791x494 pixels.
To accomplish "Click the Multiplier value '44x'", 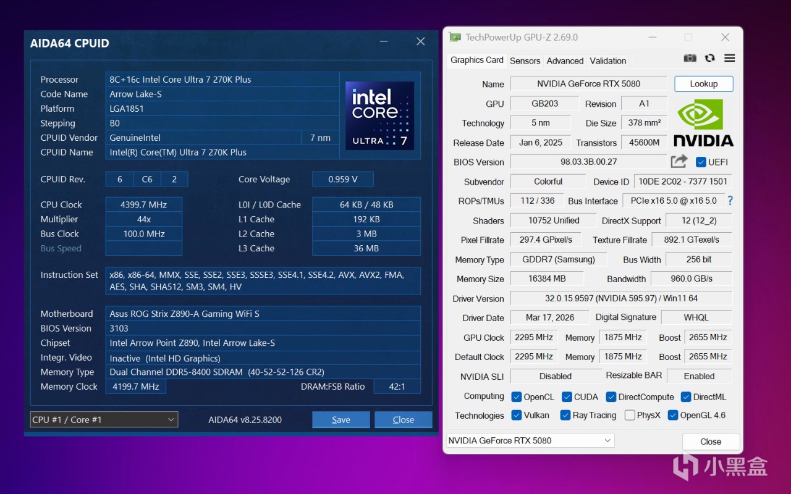I will tap(144, 219).
